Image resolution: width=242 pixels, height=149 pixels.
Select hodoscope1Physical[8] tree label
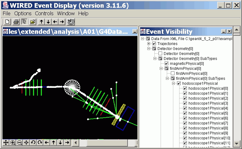208,128
